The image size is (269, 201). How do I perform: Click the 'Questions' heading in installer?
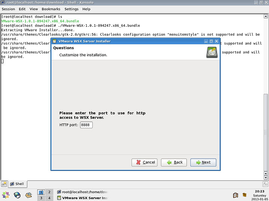tap(64, 48)
